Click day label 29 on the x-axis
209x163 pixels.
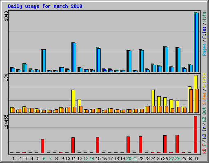coord(184,159)
